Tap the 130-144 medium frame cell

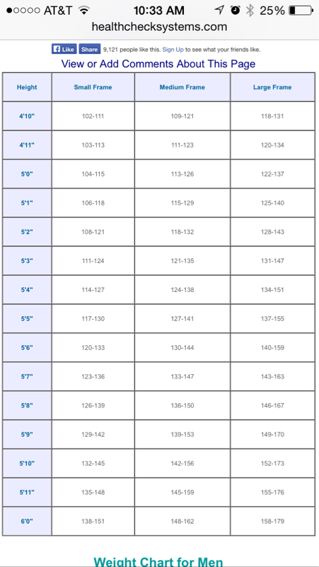182,347
